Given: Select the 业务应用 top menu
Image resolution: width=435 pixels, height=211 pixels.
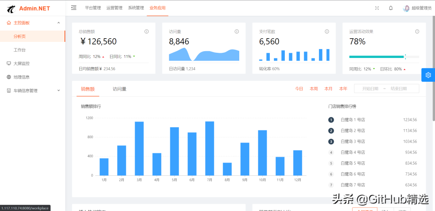Looking at the screenshot, I should tap(157, 8).
